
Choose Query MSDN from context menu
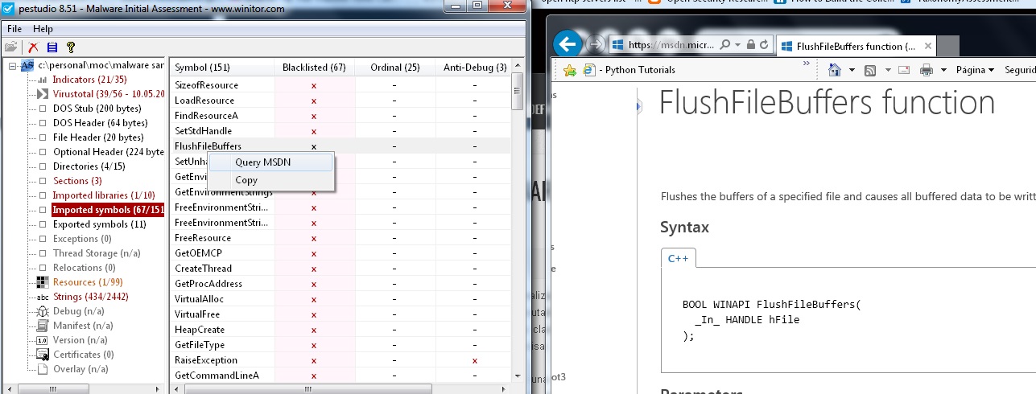(x=263, y=162)
